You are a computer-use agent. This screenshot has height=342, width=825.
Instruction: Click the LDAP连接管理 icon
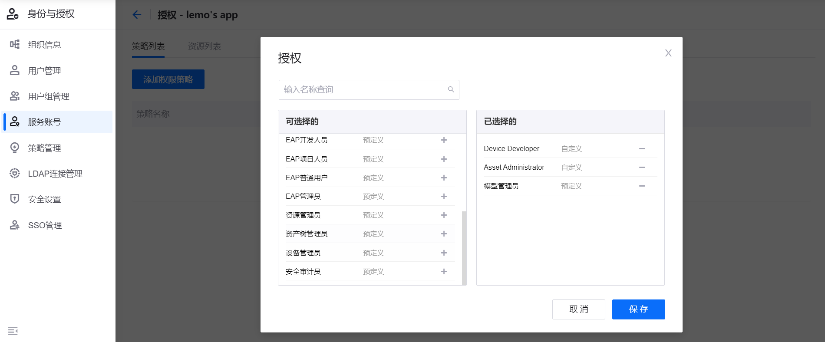coord(15,173)
